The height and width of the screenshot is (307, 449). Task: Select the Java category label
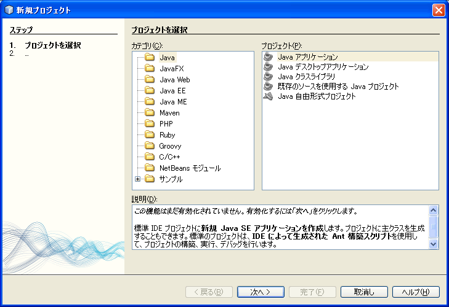(168, 57)
